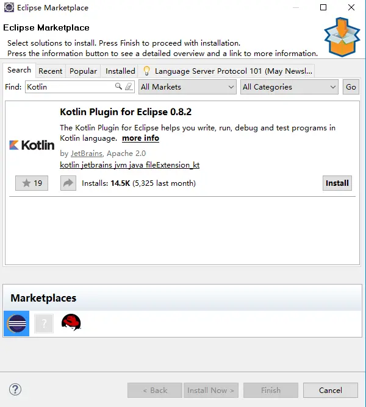
Task: Open help via question mark icon
Action: pyautogui.click(x=15, y=389)
